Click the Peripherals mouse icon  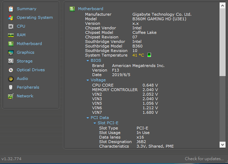[x=11, y=88]
